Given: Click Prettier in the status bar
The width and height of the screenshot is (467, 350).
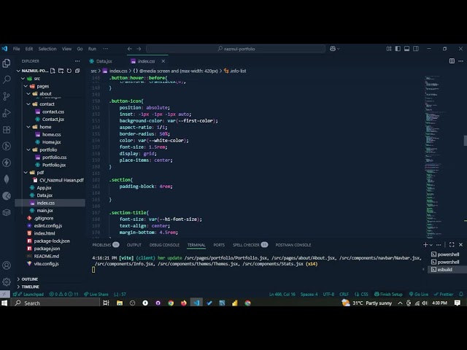Looking at the screenshot, I should [x=444, y=294].
